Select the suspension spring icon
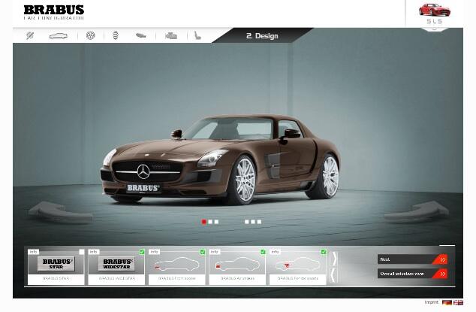This screenshot has width=476, height=312. [x=115, y=35]
